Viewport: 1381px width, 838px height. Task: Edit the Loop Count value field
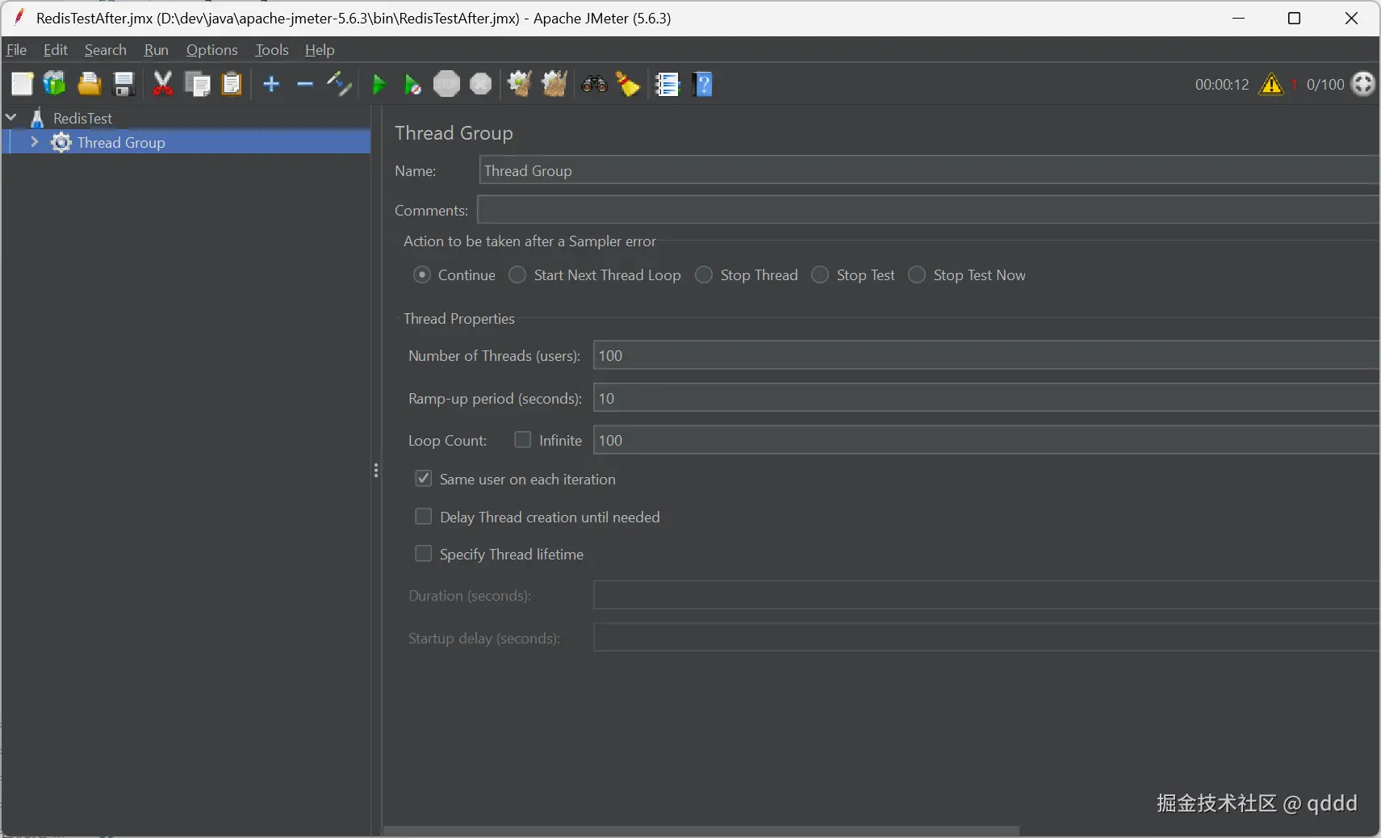point(986,440)
